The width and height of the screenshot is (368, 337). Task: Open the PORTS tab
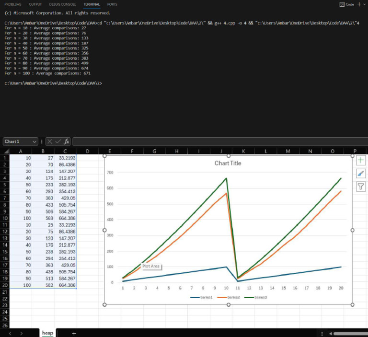click(112, 4)
